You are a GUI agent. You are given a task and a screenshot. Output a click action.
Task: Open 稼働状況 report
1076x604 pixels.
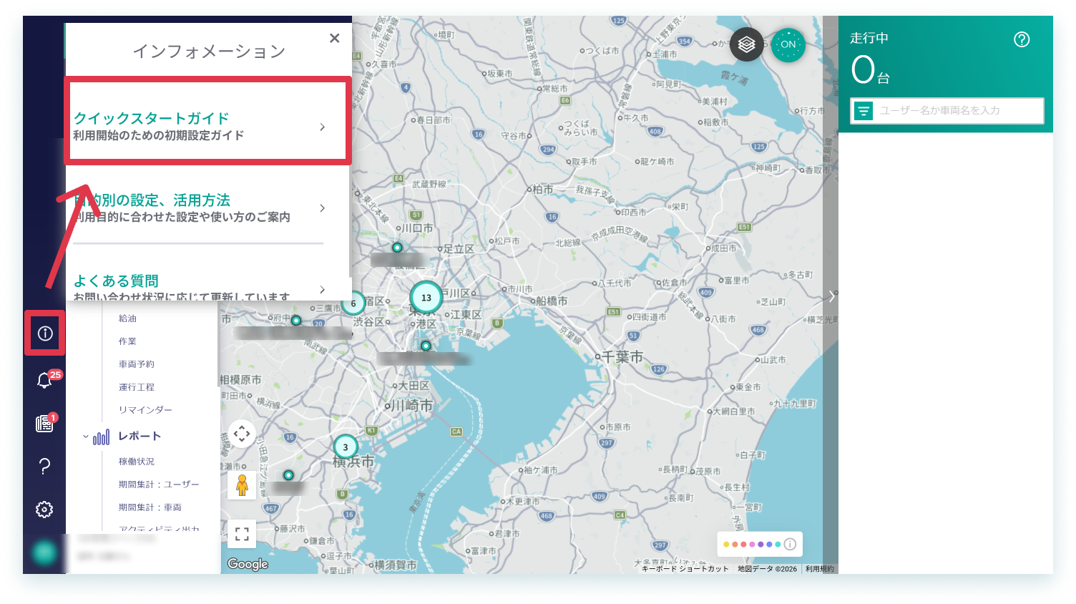point(136,462)
